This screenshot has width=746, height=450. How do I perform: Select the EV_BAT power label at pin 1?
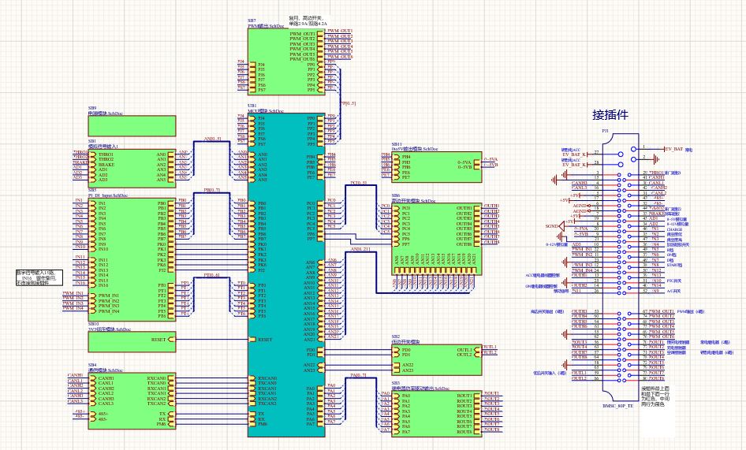coord(673,149)
